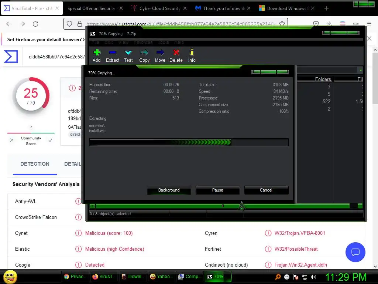This screenshot has width=378, height=284.
Task: Select the DETECTION tab on VirusTotal
Action: (35, 164)
